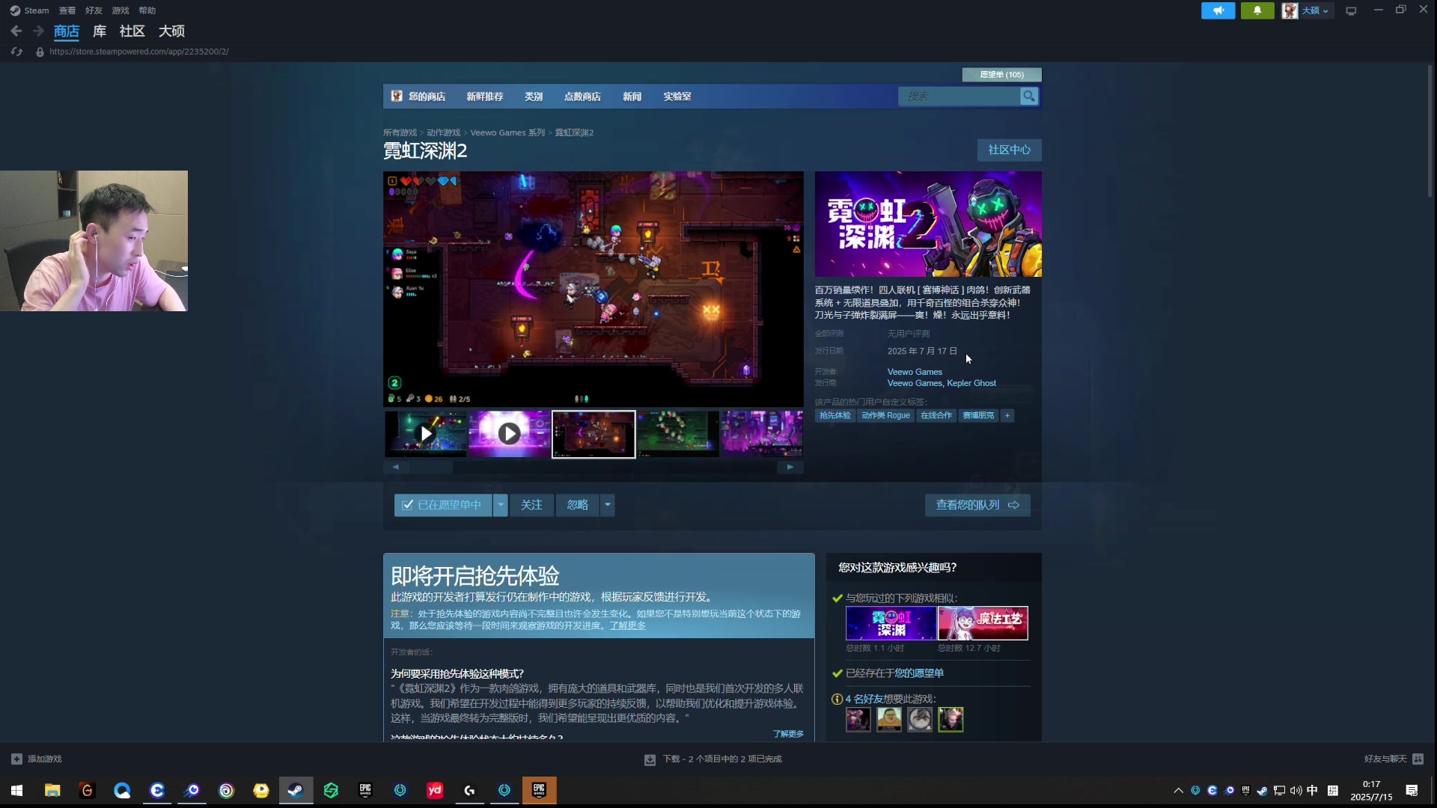Click the 动作游戏 breadcrumb link
This screenshot has height=808, width=1437.
[x=444, y=133]
